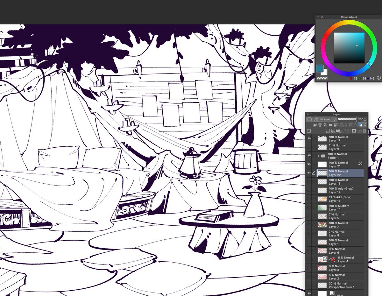Viewport: 382px width, 296px height.
Task: Select Layer 17 in the layer list
Action: (x=341, y=139)
